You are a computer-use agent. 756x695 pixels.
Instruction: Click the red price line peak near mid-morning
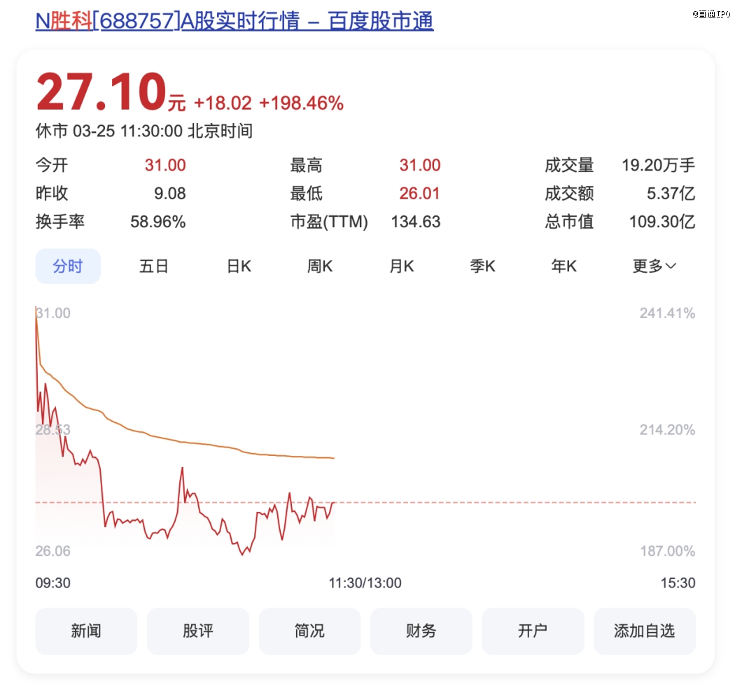coord(183,469)
